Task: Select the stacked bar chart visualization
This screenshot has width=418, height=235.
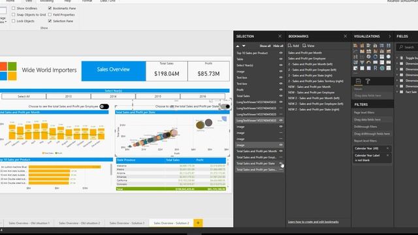Action: pyautogui.click(x=355, y=46)
